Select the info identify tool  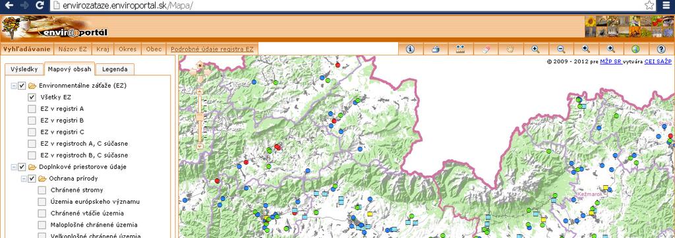point(410,49)
